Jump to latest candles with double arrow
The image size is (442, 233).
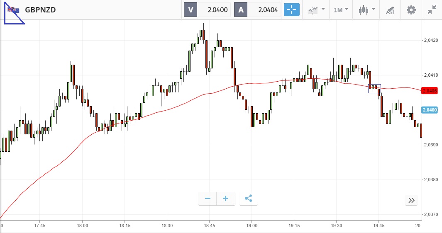pyautogui.click(x=411, y=200)
